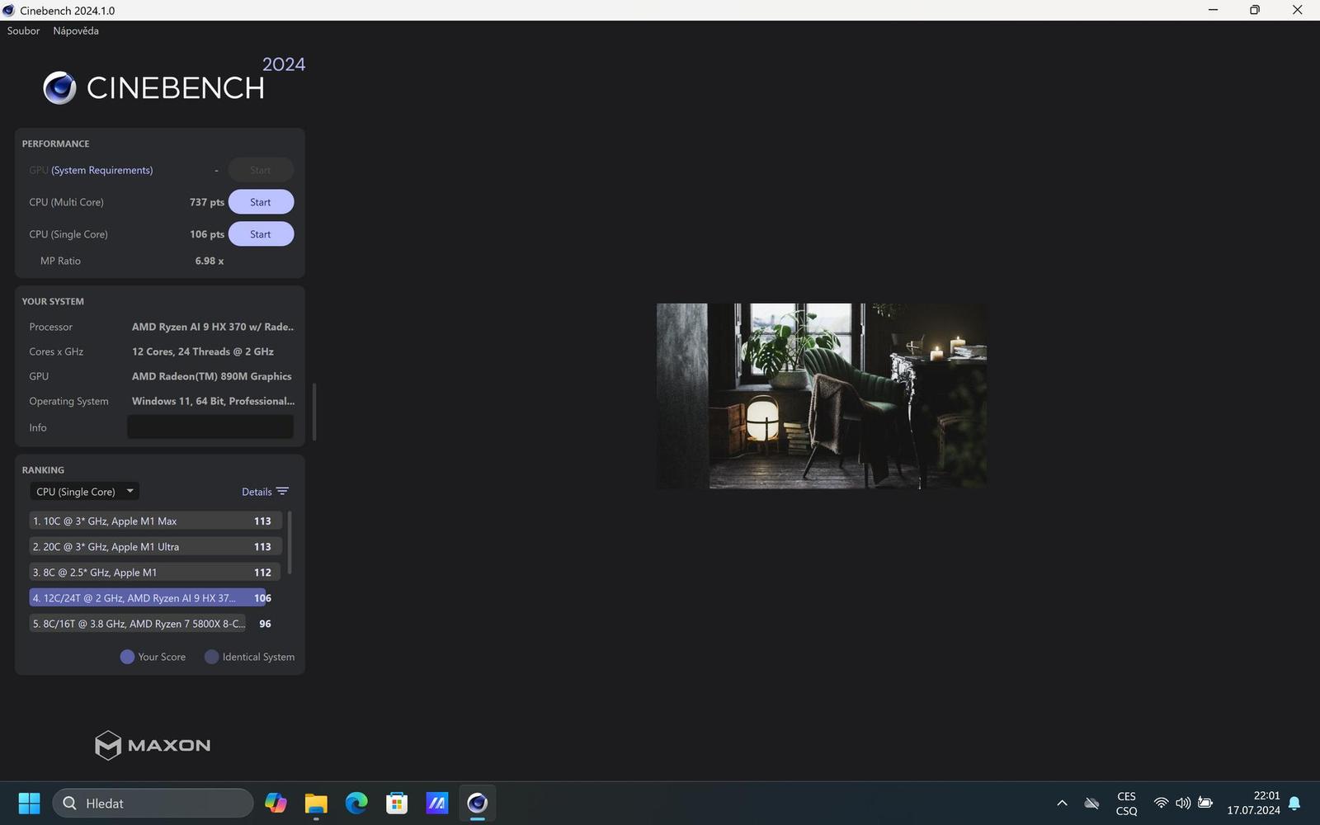This screenshot has width=1320, height=825.
Task: Open the blue slash app on taskbar
Action: click(437, 803)
